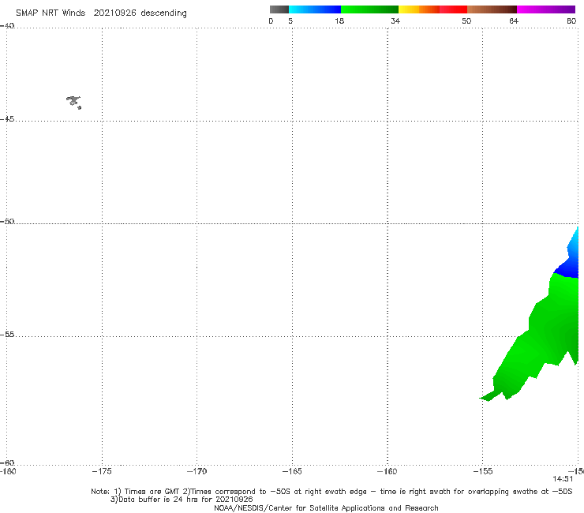584x513 pixels.
Task: Click the swath time label '14:51'
Action: pos(563,479)
